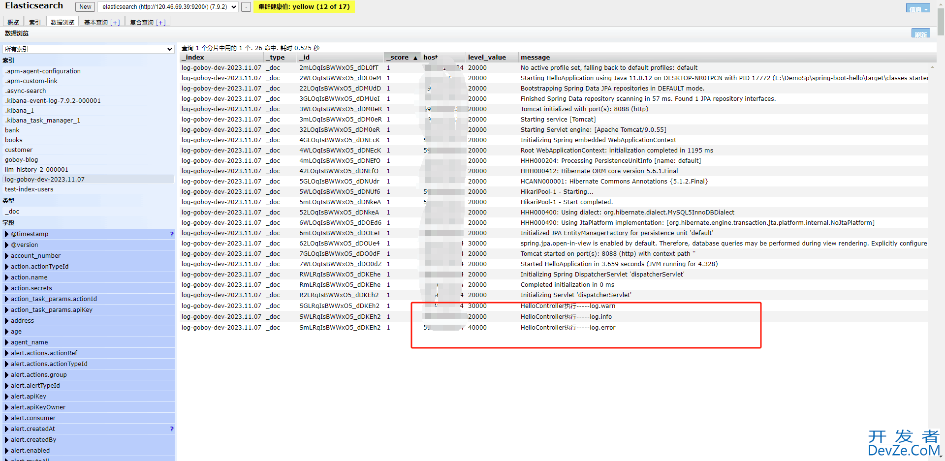Click the minus button beside cluster dropdown
Screen dimensions: 945x461
pyautogui.click(x=246, y=7)
